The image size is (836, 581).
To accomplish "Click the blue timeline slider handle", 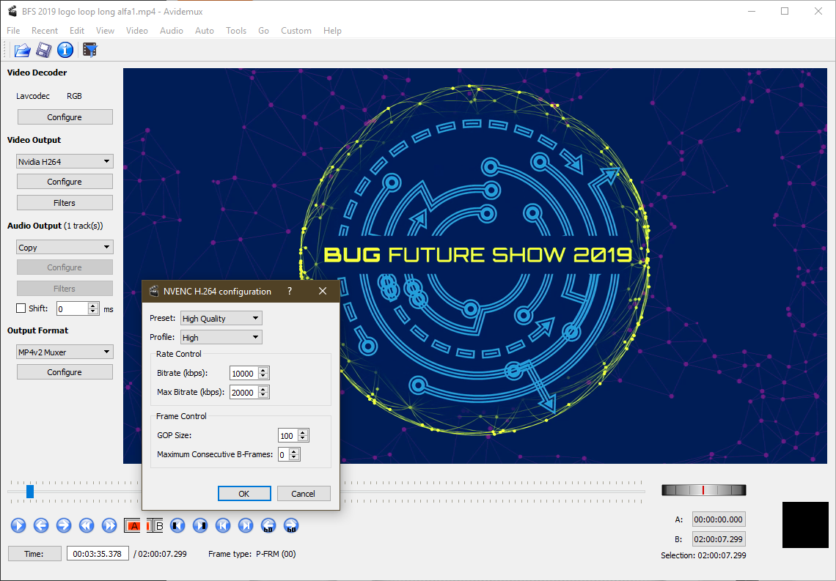I will [x=30, y=491].
